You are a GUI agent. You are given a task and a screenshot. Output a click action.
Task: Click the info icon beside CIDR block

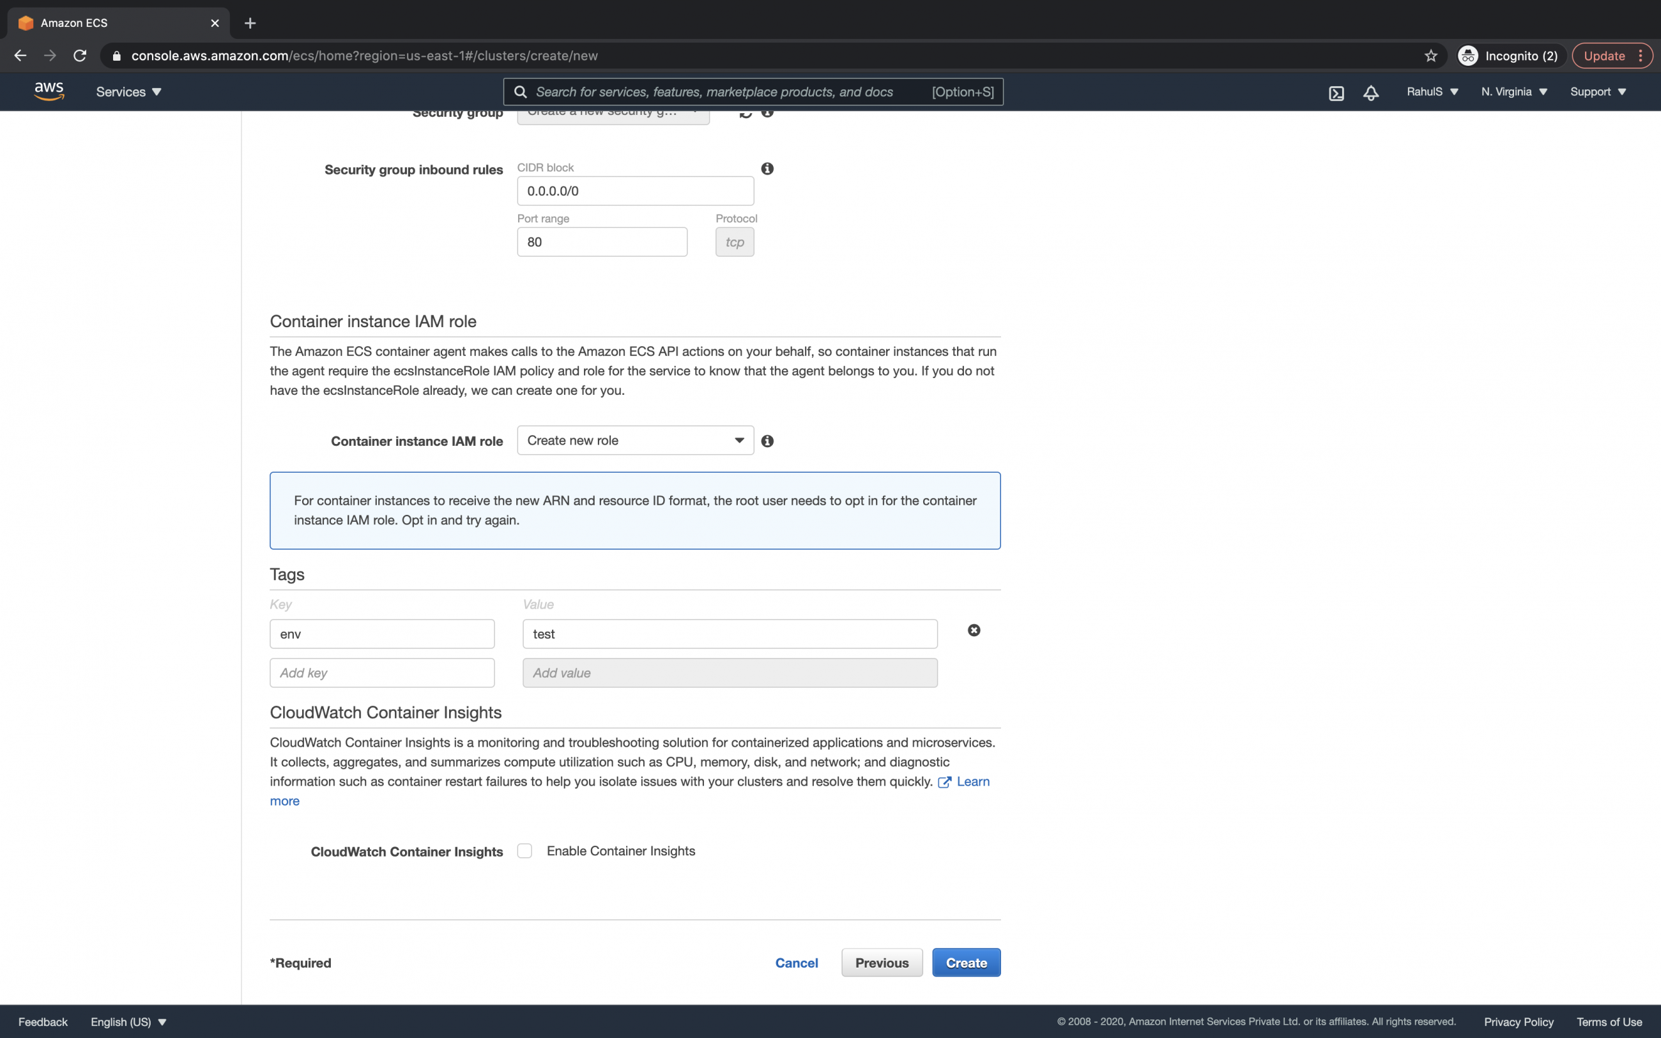[x=767, y=168]
